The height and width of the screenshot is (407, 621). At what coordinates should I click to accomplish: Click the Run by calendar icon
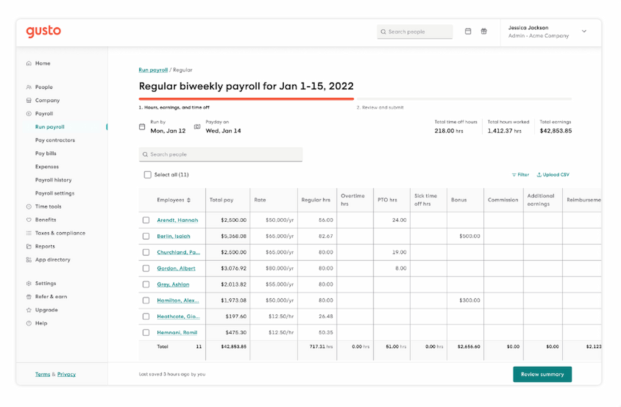click(142, 127)
